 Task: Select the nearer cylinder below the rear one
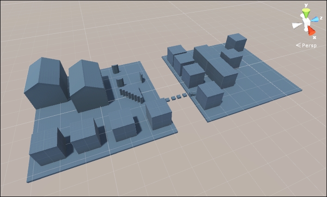pos(120,83)
